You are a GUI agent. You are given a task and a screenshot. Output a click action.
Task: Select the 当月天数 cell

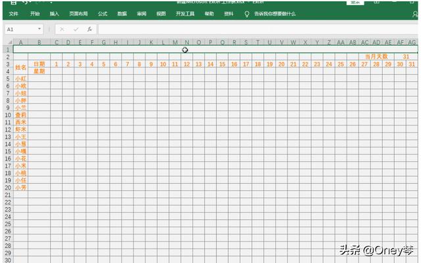[376, 57]
